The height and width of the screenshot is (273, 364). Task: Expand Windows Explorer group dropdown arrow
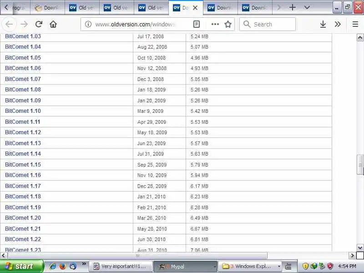tap(279, 267)
